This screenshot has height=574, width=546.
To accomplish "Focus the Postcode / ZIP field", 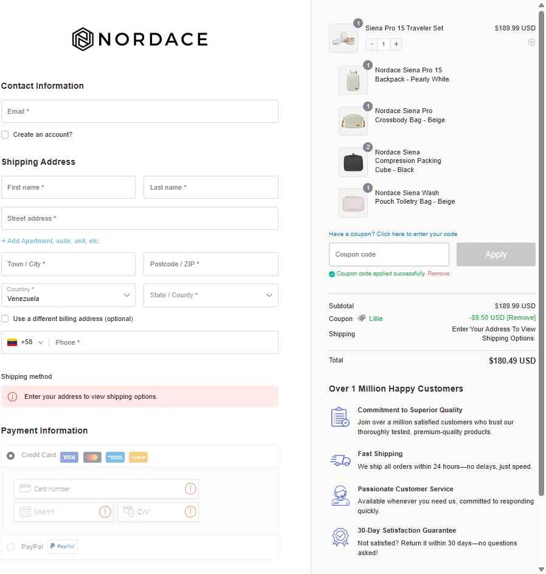I will 211,264.
